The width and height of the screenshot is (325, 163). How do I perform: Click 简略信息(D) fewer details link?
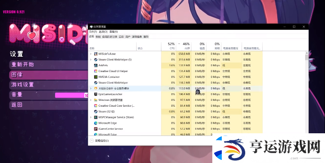pyautogui.click(x=102, y=141)
